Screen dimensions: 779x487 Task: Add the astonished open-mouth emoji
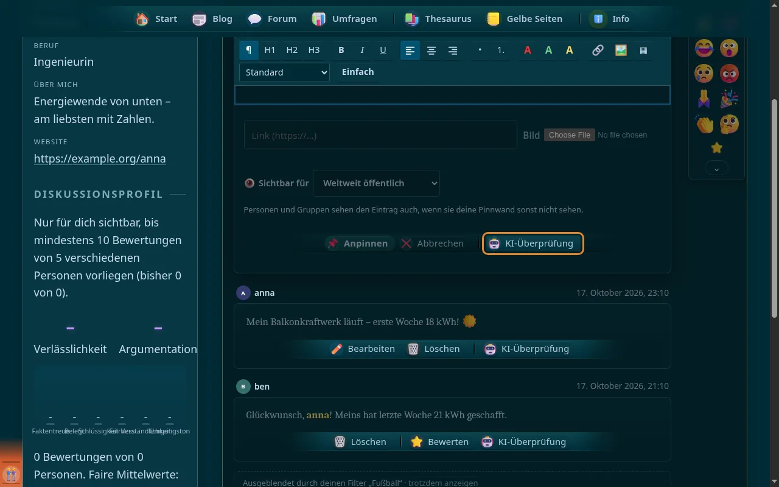(x=729, y=47)
